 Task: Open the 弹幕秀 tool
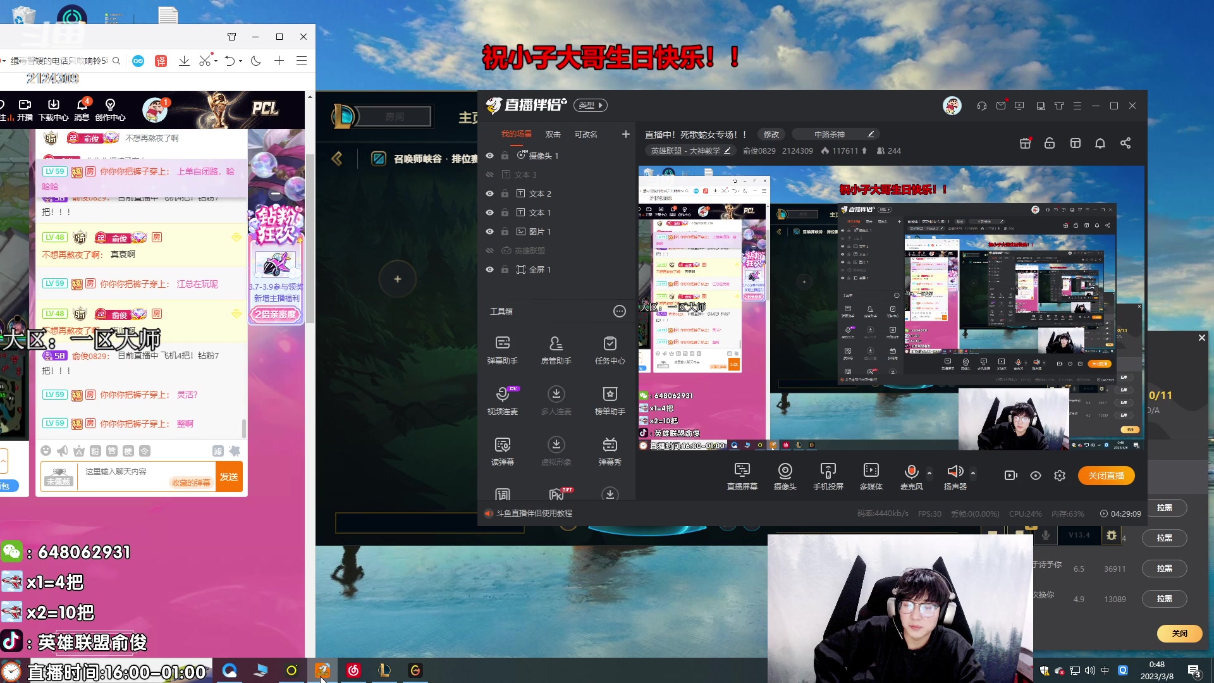click(x=610, y=451)
